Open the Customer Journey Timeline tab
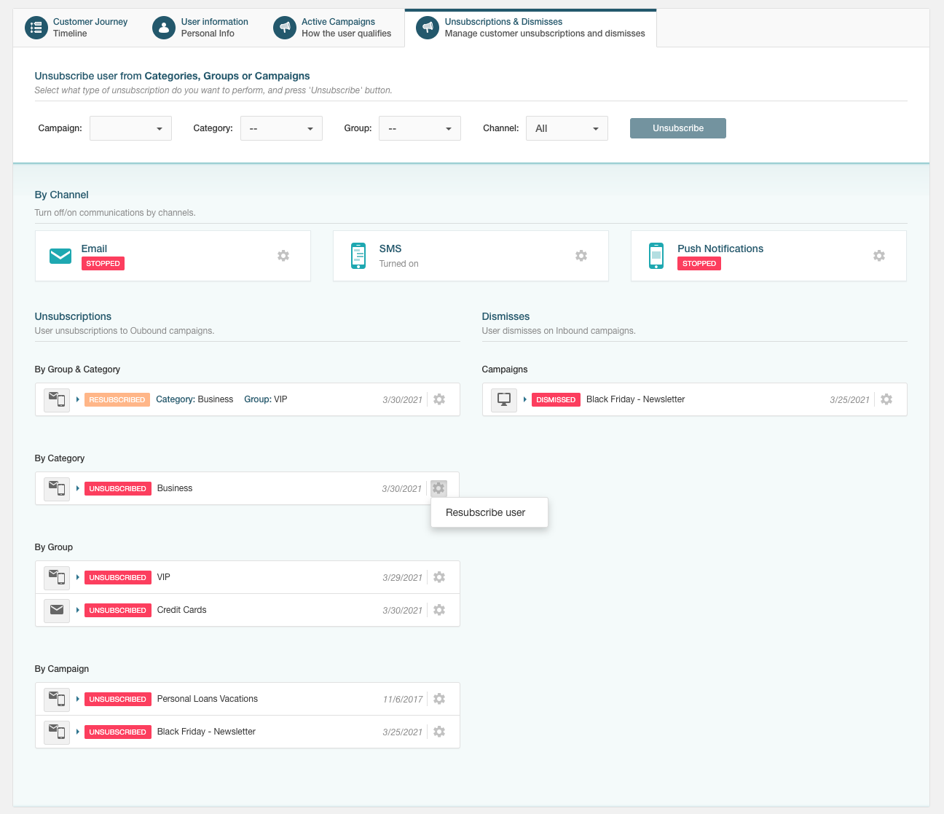Screen dimensions: 944x814 click(x=76, y=28)
